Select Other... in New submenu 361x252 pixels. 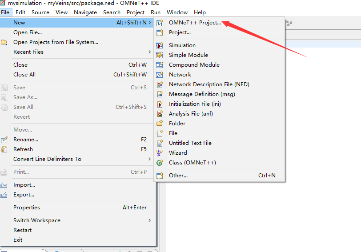tap(220, 176)
